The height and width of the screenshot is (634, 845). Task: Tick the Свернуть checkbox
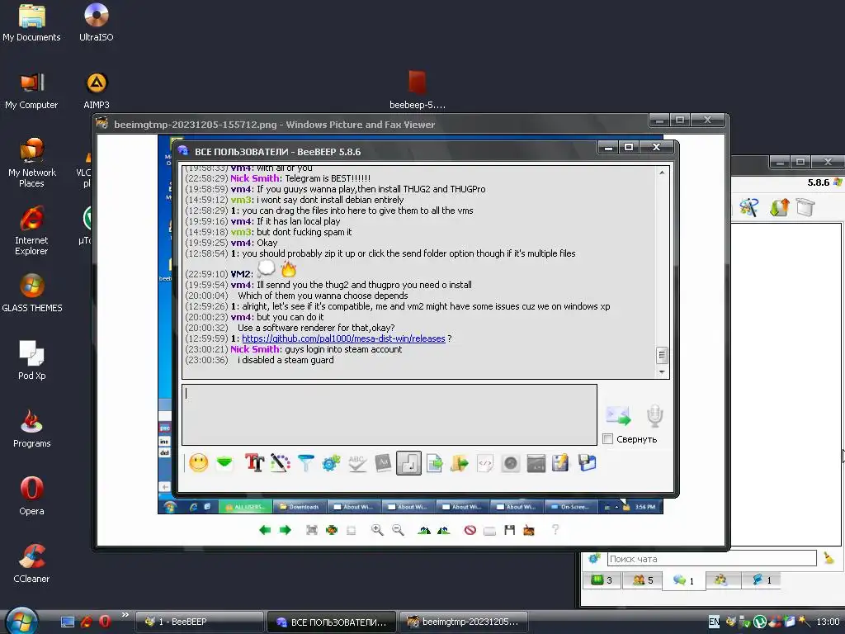(608, 439)
